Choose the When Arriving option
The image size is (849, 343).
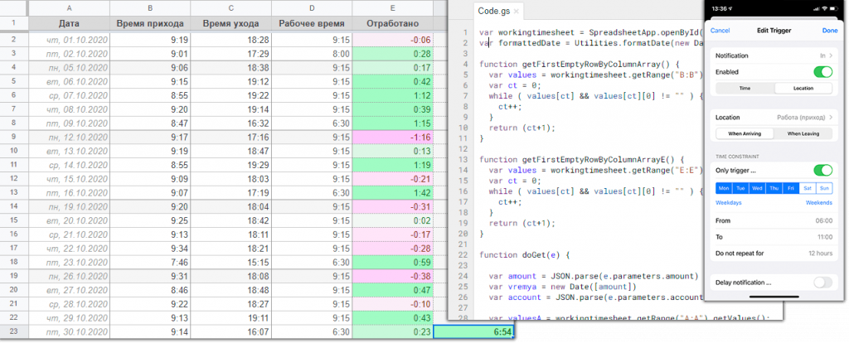coord(745,133)
